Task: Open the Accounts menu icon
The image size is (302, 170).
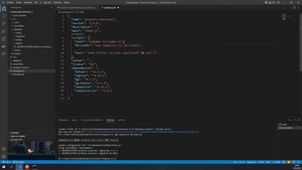Action: click(4, 149)
